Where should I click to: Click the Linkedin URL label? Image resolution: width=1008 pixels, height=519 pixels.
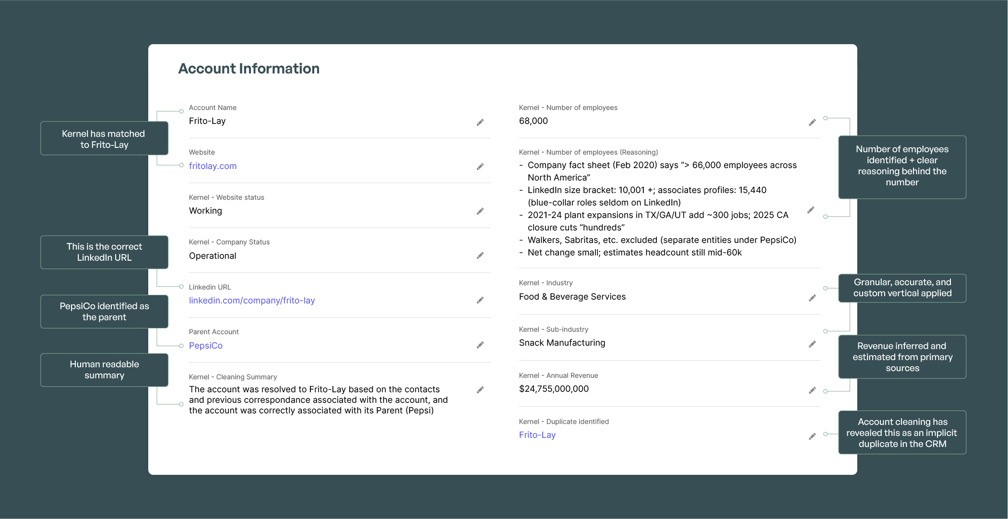point(210,287)
